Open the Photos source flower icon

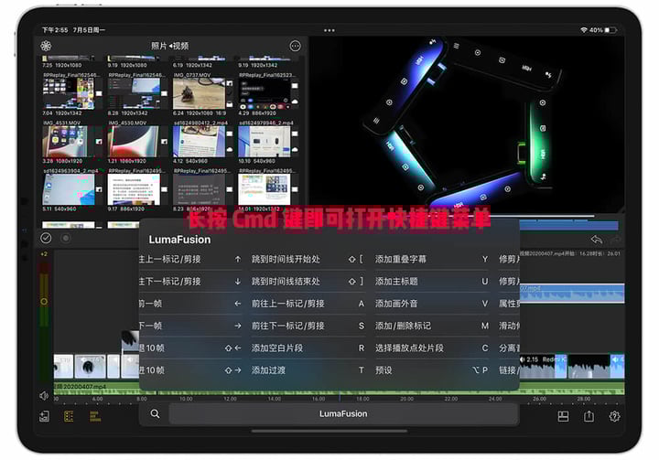coord(46,46)
